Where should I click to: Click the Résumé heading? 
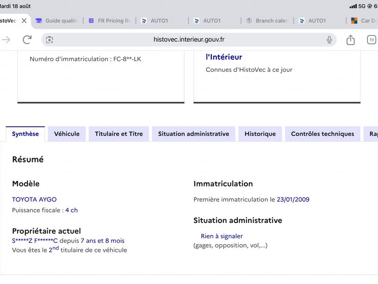click(x=28, y=160)
